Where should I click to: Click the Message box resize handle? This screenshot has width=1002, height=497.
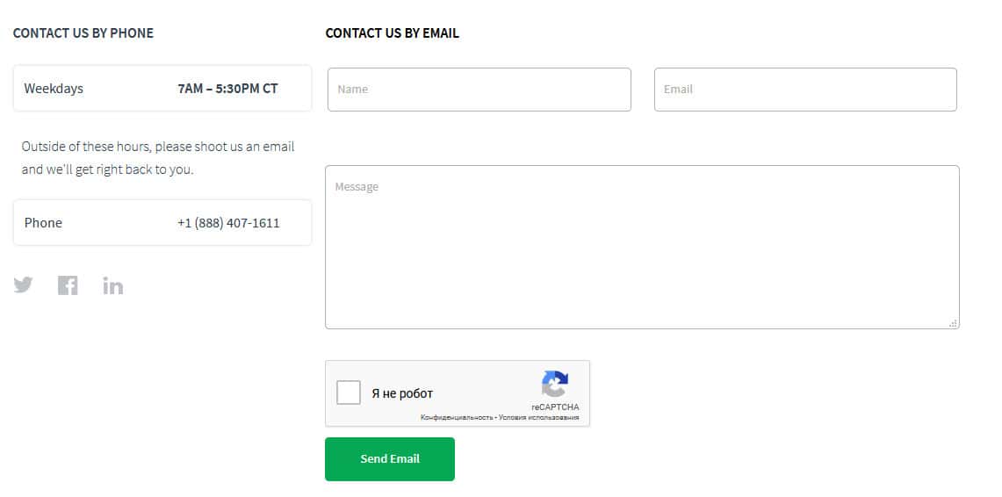(954, 323)
